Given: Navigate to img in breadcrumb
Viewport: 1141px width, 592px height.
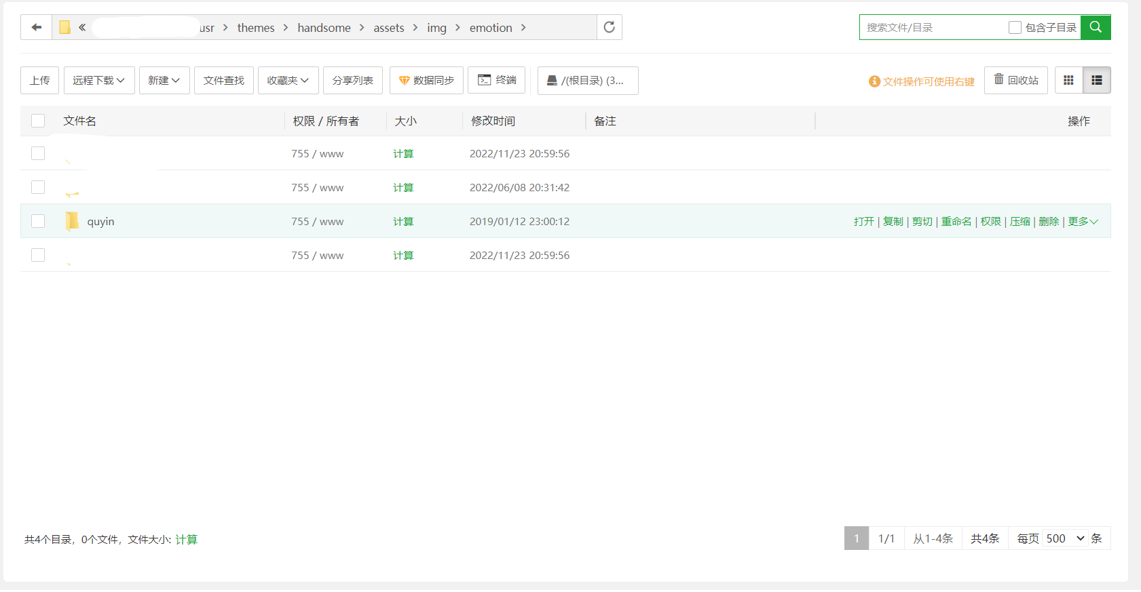Looking at the screenshot, I should [x=436, y=27].
